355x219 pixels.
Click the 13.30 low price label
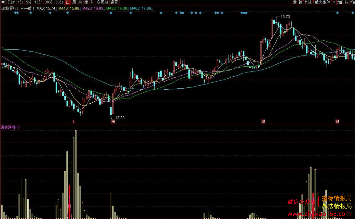coord(120,118)
